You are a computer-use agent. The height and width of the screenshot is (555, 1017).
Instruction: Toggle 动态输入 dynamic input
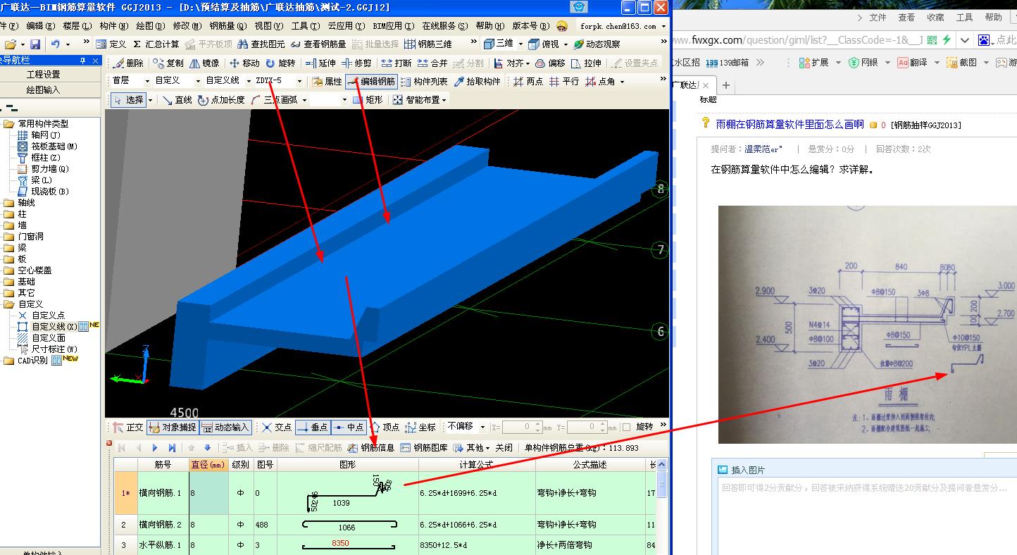[225, 427]
